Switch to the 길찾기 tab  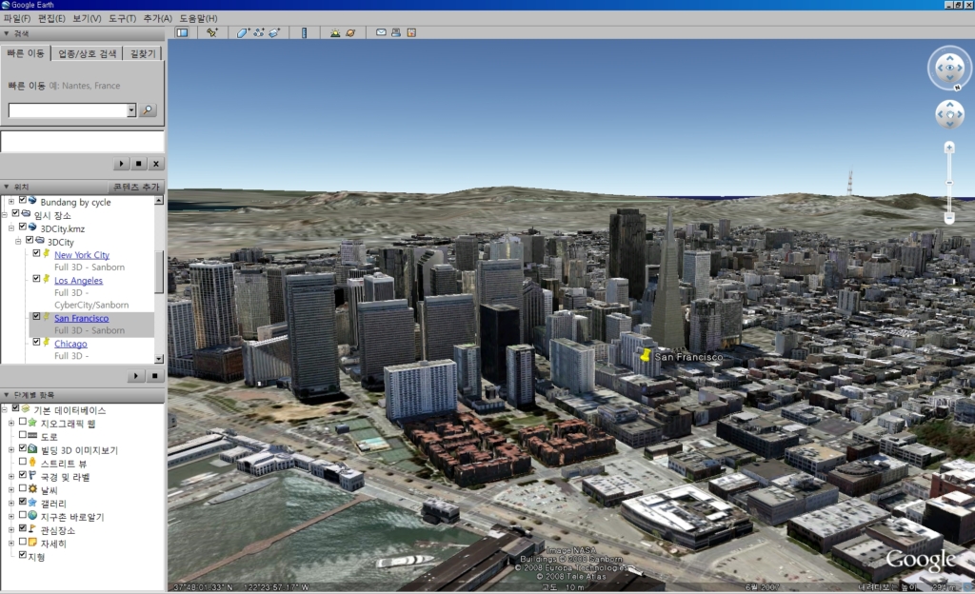[x=143, y=53]
